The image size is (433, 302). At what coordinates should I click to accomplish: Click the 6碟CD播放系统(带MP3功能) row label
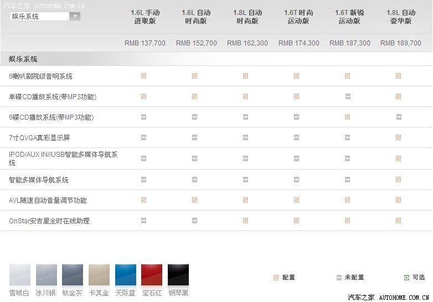click(51, 117)
